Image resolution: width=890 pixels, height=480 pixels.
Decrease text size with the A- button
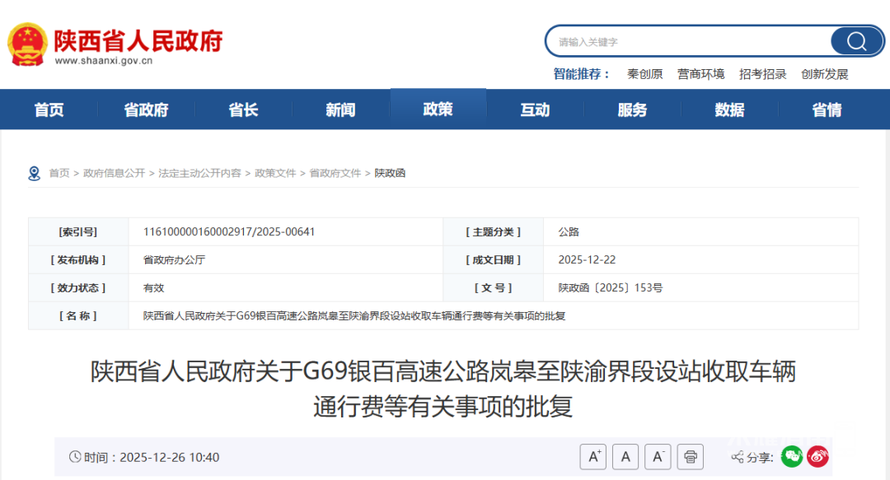pos(658,456)
